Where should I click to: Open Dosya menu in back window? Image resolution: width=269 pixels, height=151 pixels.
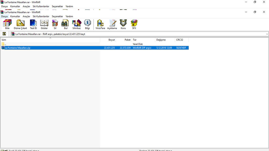[4, 6]
